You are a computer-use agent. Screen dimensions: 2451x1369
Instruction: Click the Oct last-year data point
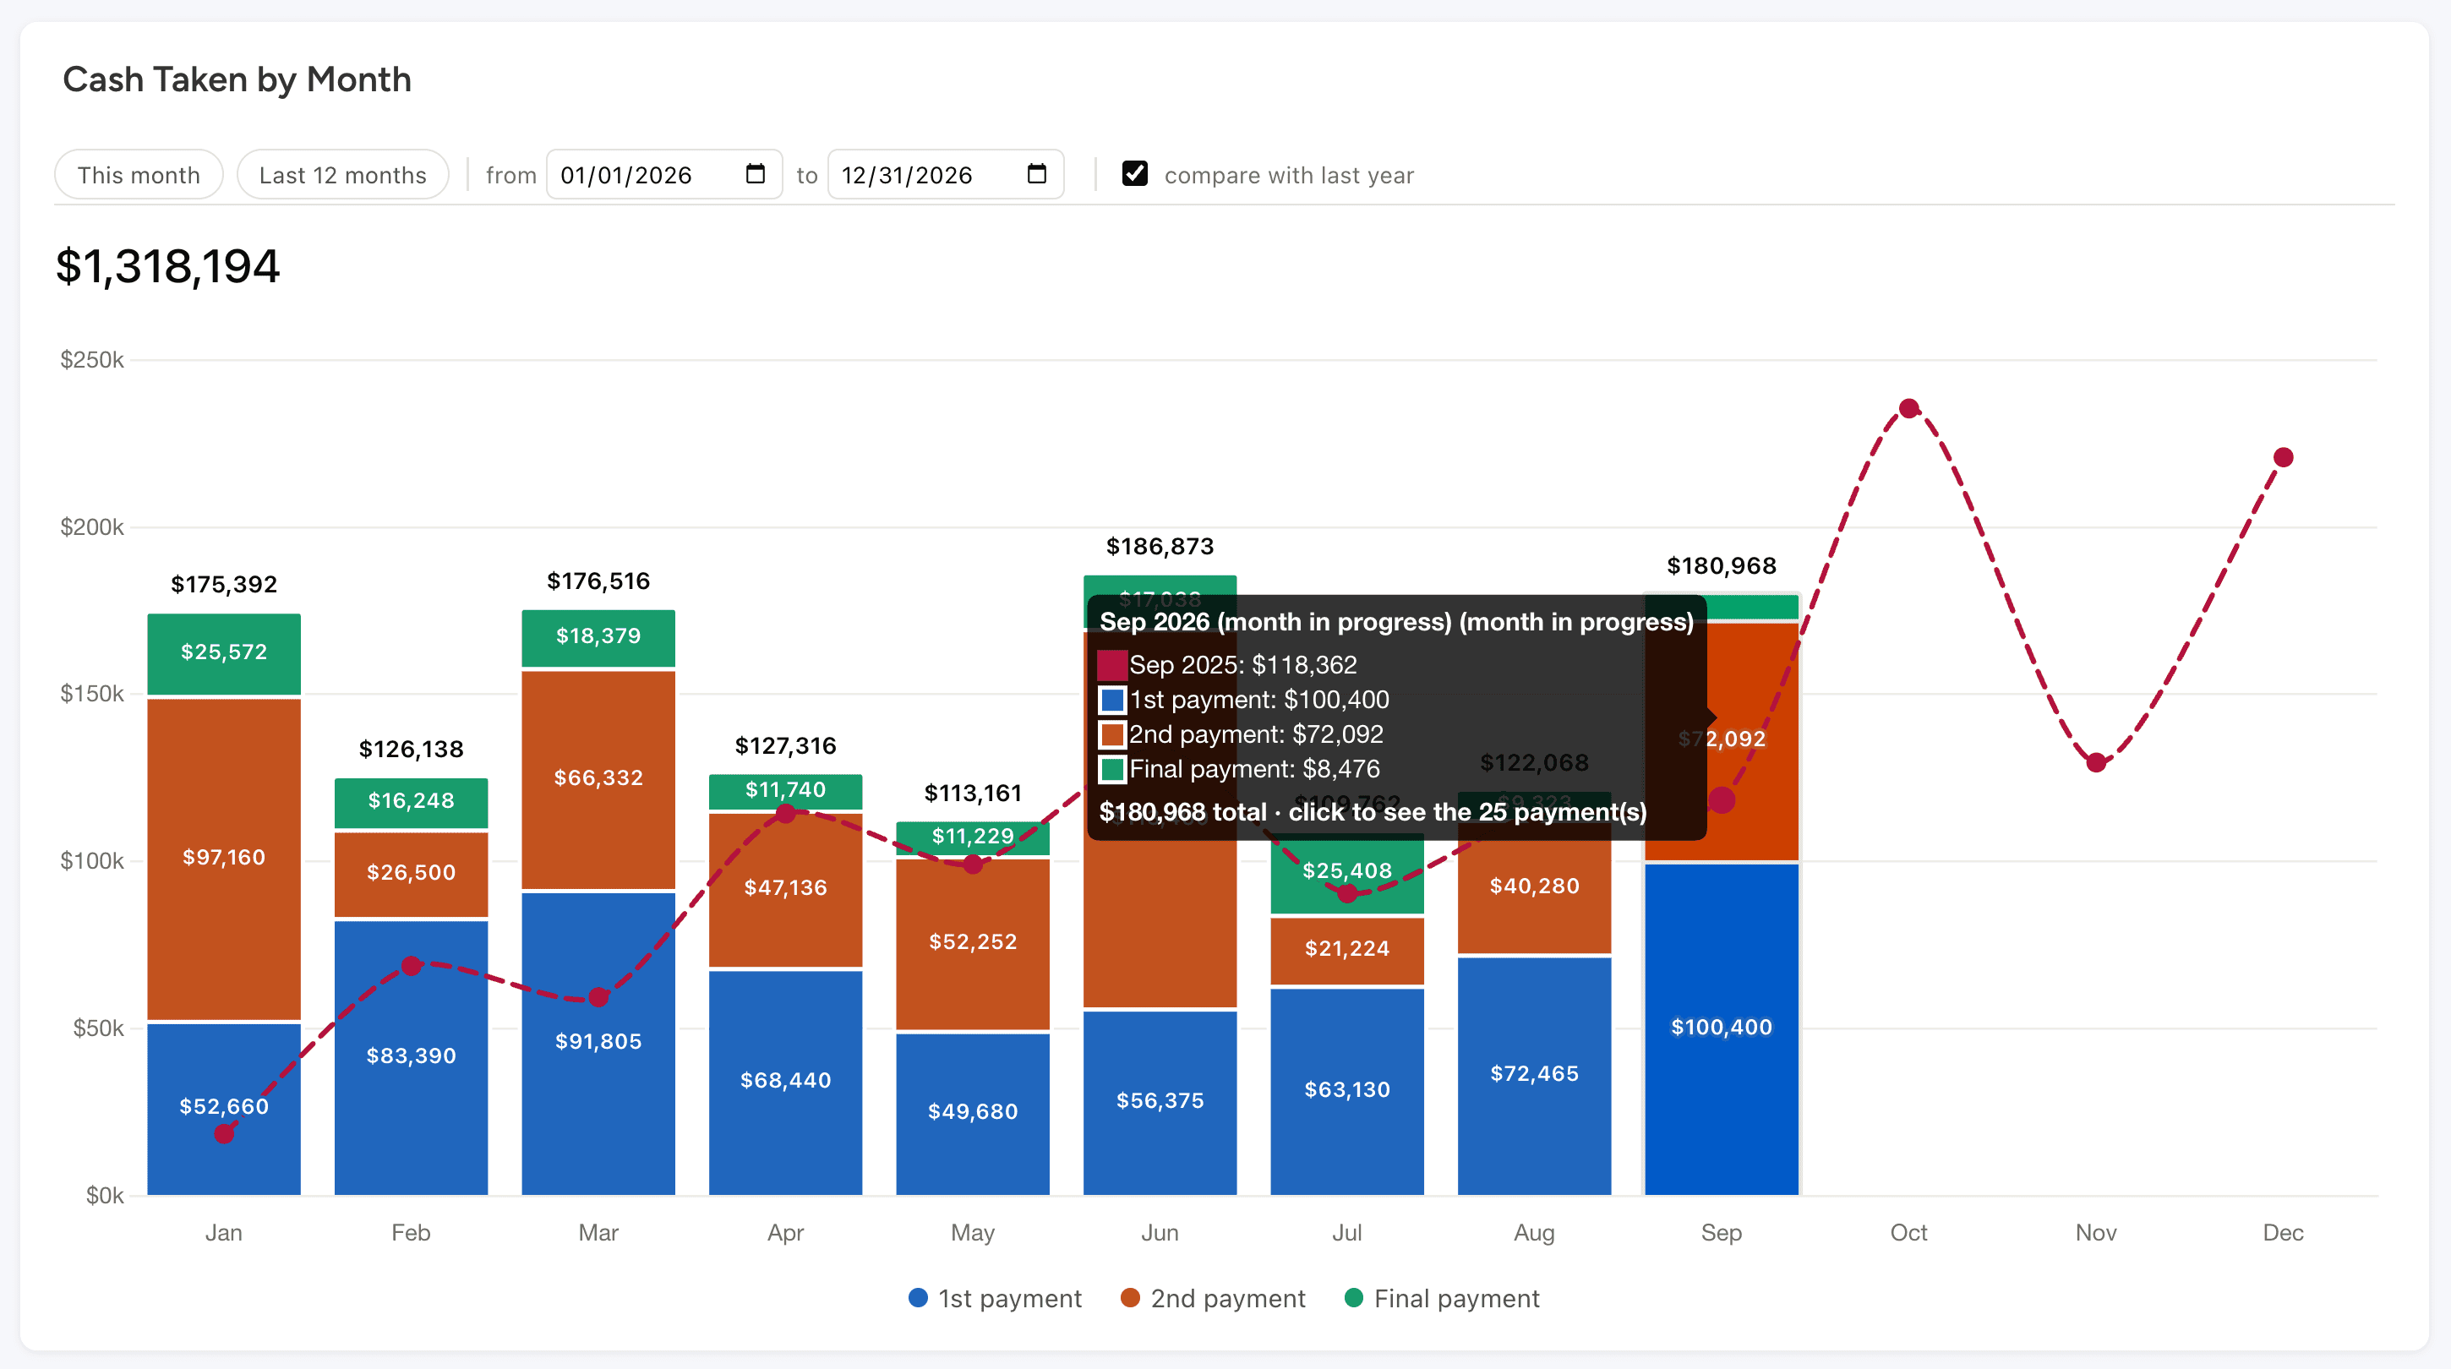[x=1908, y=408]
